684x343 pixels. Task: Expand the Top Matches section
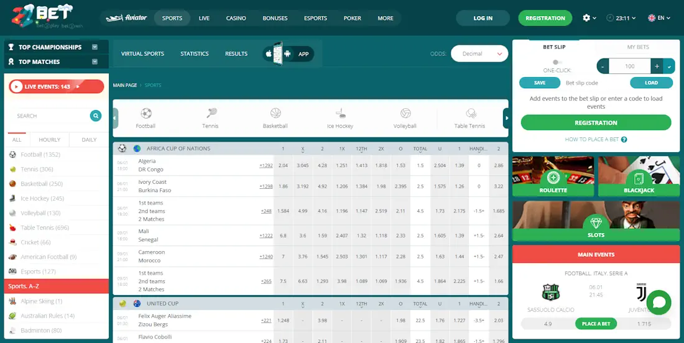click(x=56, y=62)
